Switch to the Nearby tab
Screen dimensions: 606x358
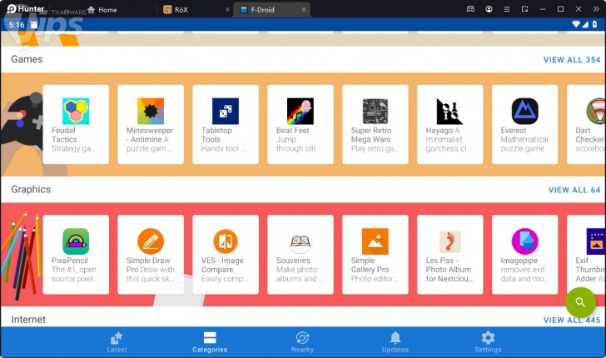click(302, 342)
